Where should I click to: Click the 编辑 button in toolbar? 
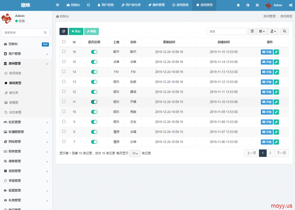pyautogui.click(x=91, y=31)
